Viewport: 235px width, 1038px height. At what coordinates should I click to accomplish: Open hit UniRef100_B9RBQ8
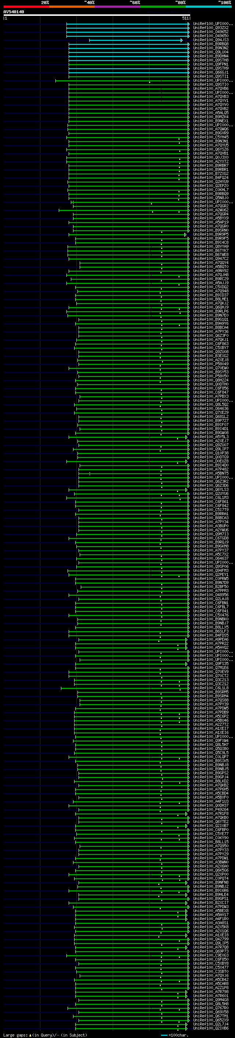pos(211,44)
